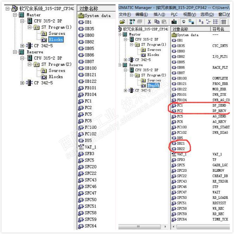Click 对象名称 column header in SIMATIC Manager window
The width and height of the screenshot is (234, 234).
click(x=191, y=29)
